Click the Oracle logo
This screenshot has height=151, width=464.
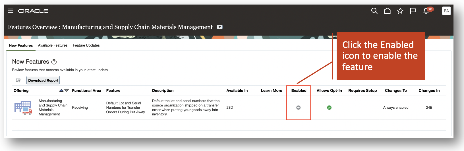(x=33, y=11)
